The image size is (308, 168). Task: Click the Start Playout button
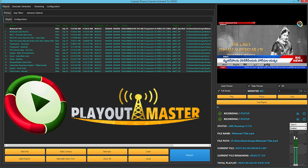262,102
